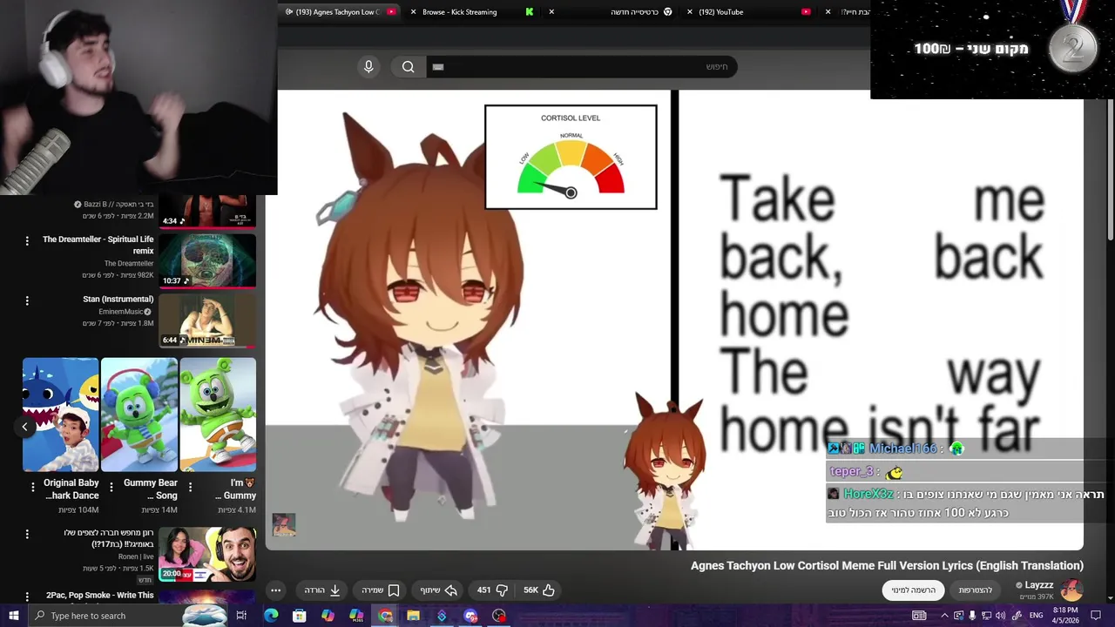1115x627 pixels.
Task: Open the Microsoft 365 taskbar icon
Action: point(356,616)
